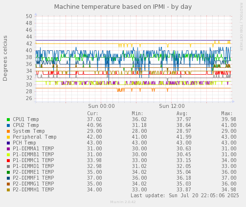Click P2-DIMMG1 average value 35.03
This screenshot has width=246, height=207.
click(184, 184)
